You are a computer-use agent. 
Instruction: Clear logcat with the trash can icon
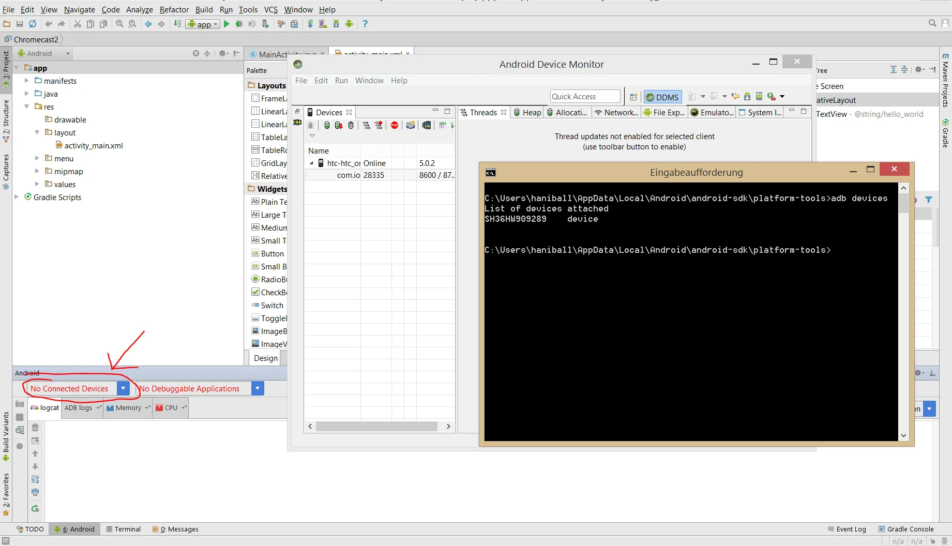coord(35,428)
